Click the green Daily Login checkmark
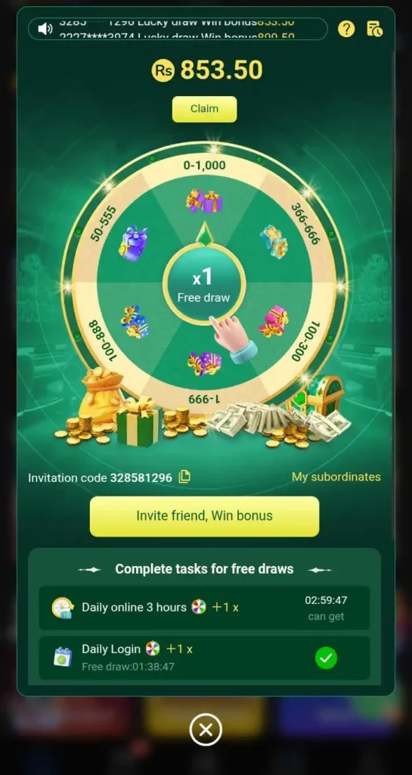Viewport: 412px width, 775px height. pos(326,658)
